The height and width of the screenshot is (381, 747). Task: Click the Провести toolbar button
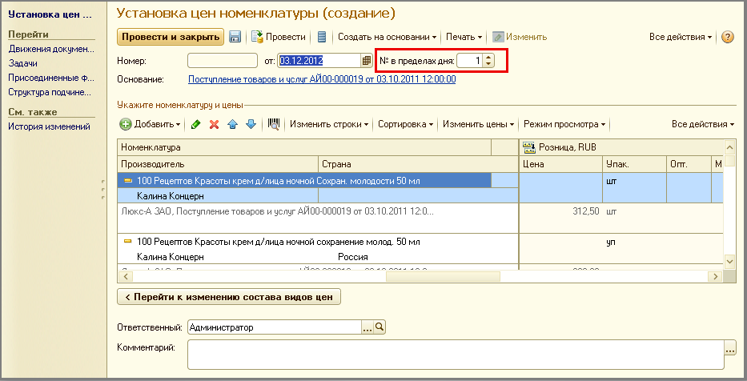279,37
